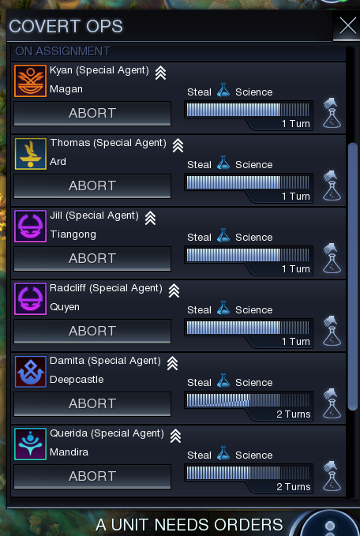Screen dimensions: 360x536
Task: Click the A Unit Needs Orders notification
Action: [x=189, y=525]
